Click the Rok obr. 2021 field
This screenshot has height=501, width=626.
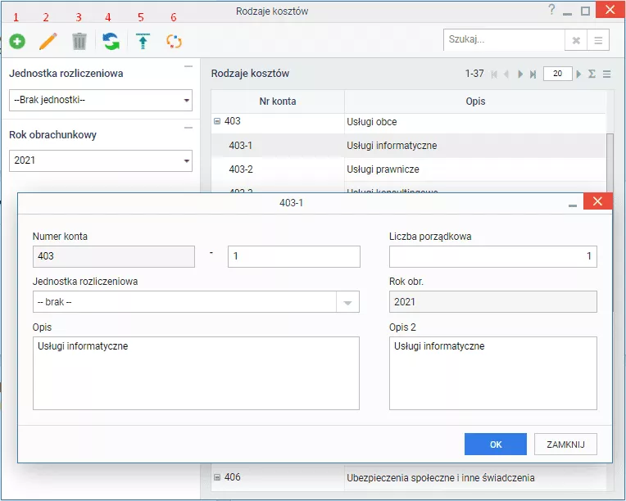coord(493,302)
